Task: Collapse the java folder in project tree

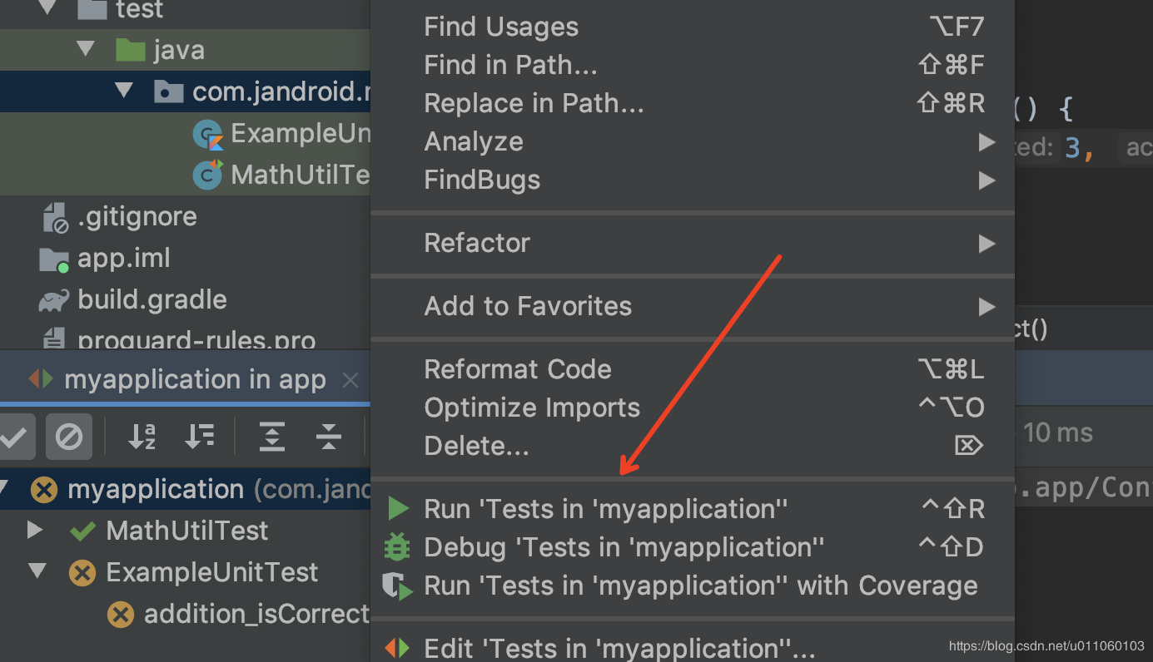Action: (86, 49)
